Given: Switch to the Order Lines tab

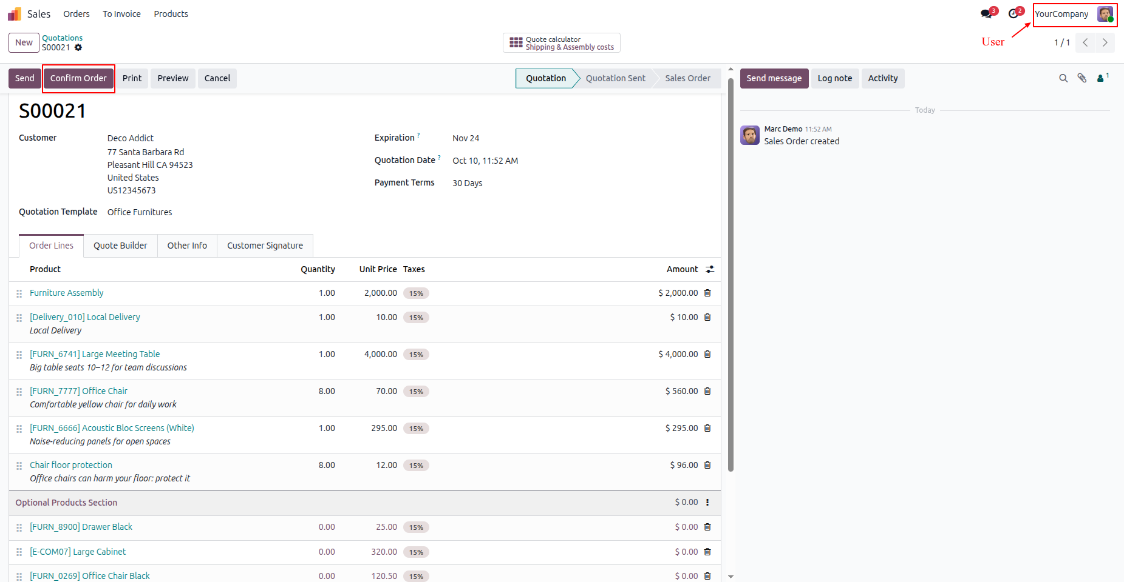Looking at the screenshot, I should click(x=51, y=246).
